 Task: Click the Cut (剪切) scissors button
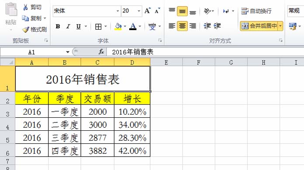click(x=32, y=7)
